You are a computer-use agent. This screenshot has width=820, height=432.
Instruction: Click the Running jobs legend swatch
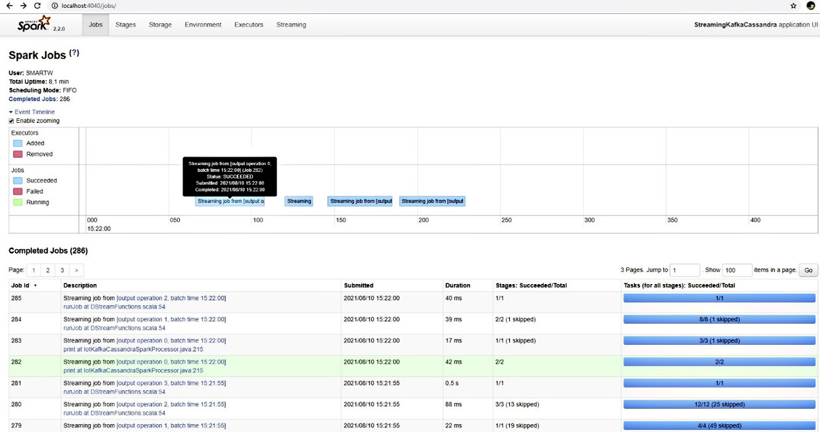click(18, 202)
